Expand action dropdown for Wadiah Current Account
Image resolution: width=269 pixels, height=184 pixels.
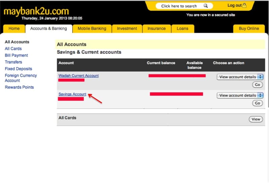pos(240,77)
